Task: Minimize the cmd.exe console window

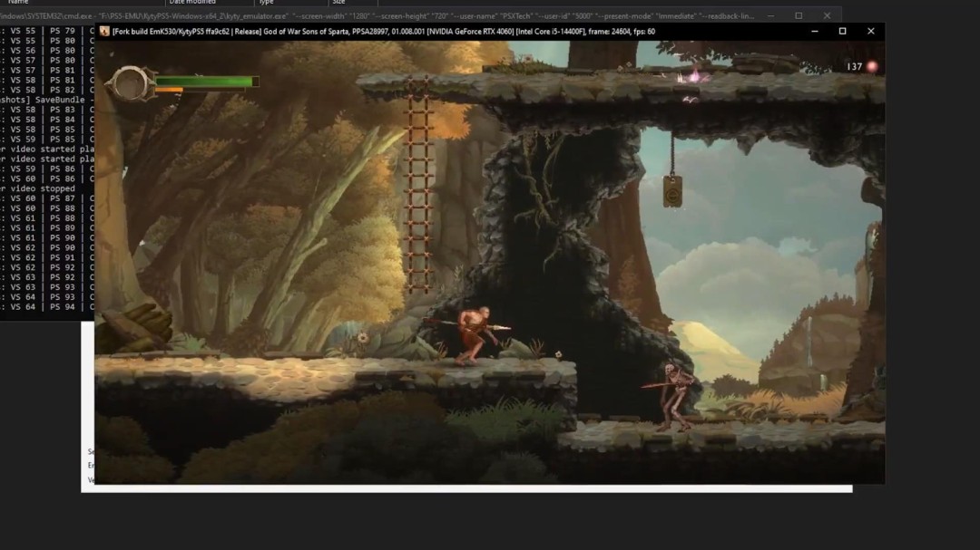Action: pos(770,15)
